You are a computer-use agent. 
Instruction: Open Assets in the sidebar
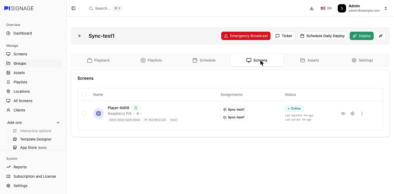click(x=33, y=73)
